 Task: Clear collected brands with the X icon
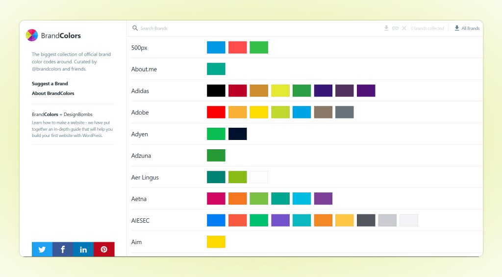[404, 28]
